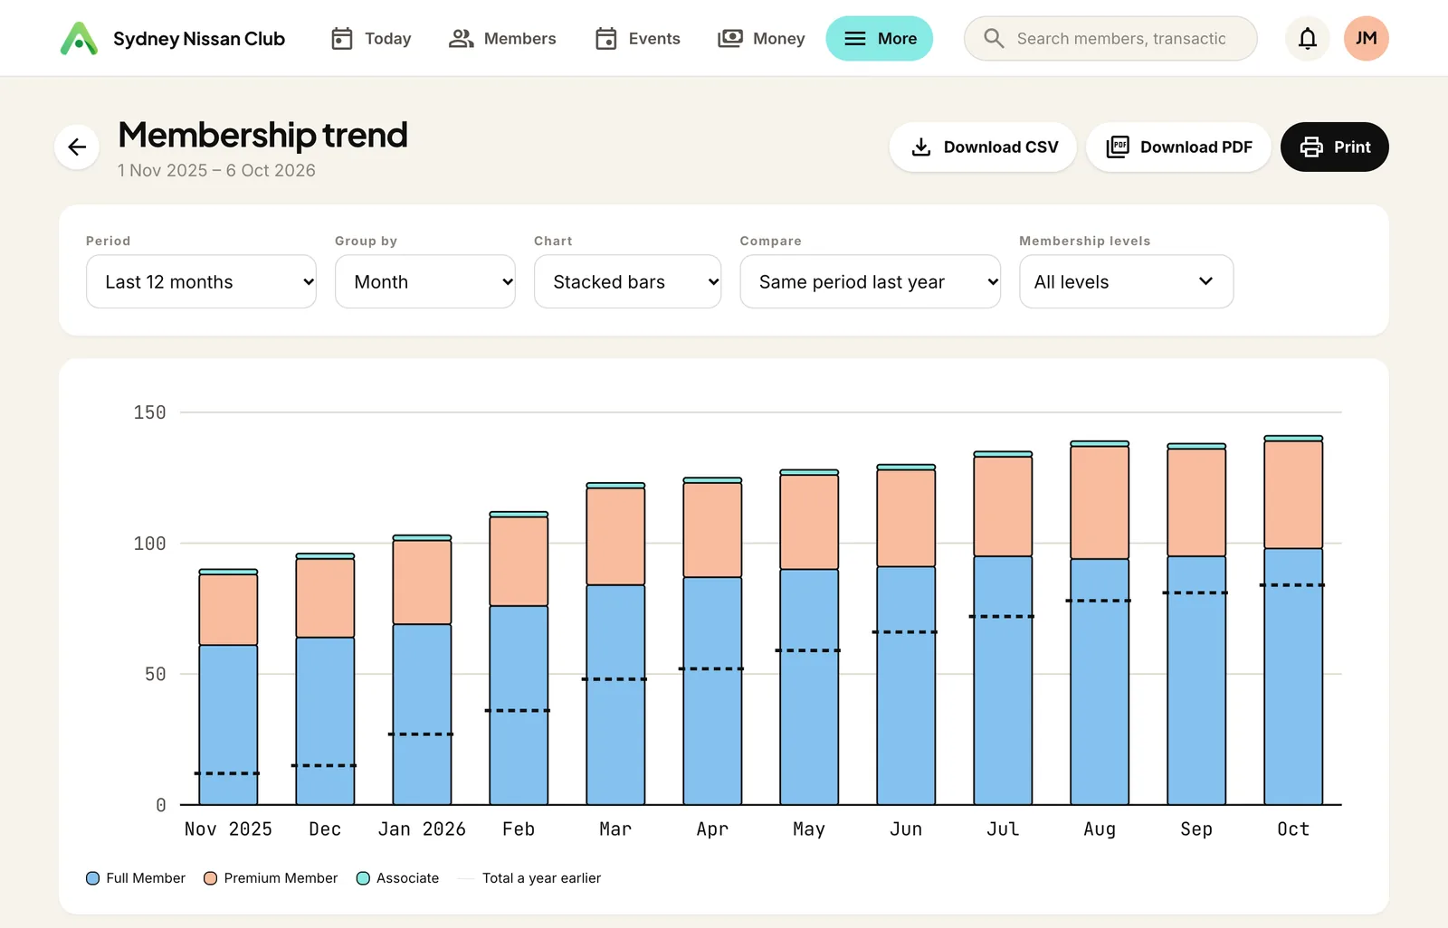
Task: Open the Chart Stacked bars dropdown
Action: click(628, 281)
